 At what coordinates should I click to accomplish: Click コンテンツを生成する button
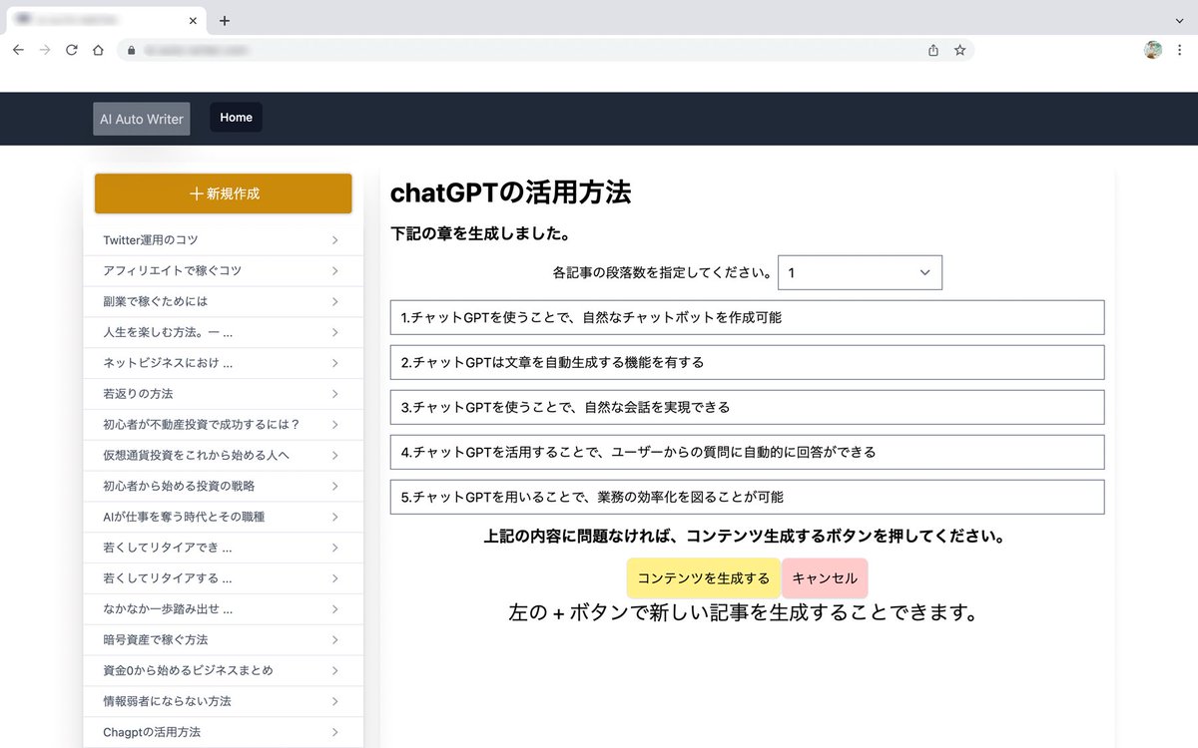point(704,578)
